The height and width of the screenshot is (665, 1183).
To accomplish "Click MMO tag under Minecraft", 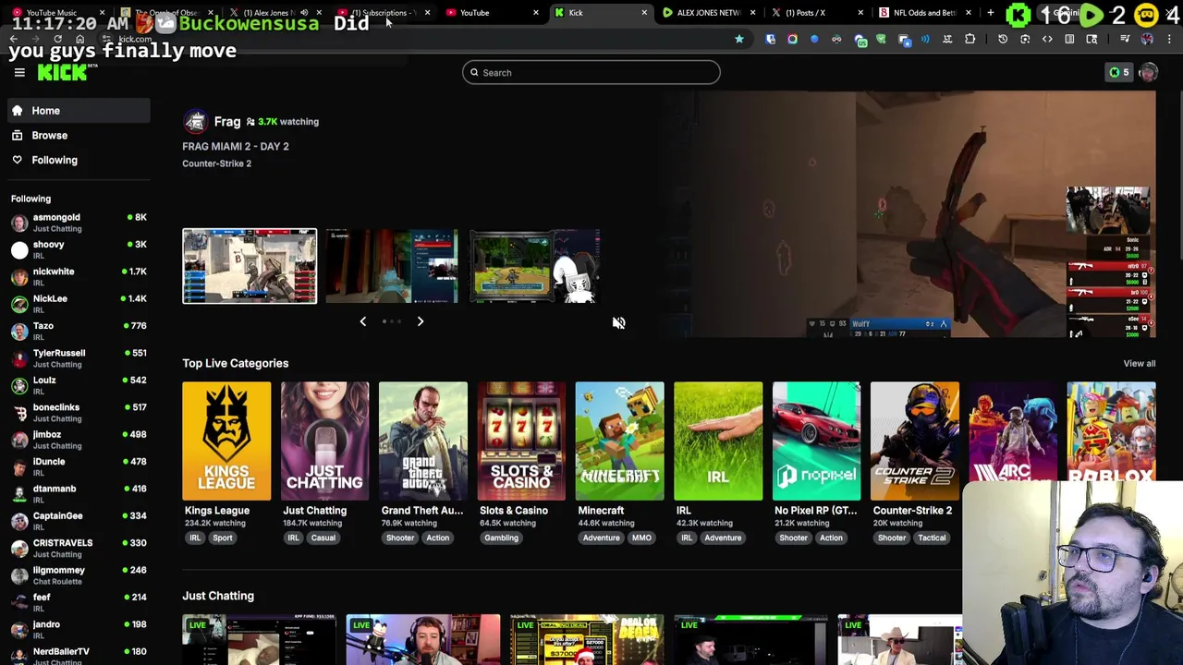I will pos(641,538).
